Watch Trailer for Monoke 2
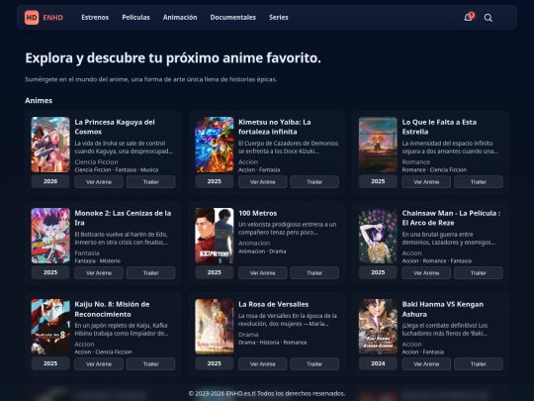The width and height of the screenshot is (534, 401). (151, 273)
